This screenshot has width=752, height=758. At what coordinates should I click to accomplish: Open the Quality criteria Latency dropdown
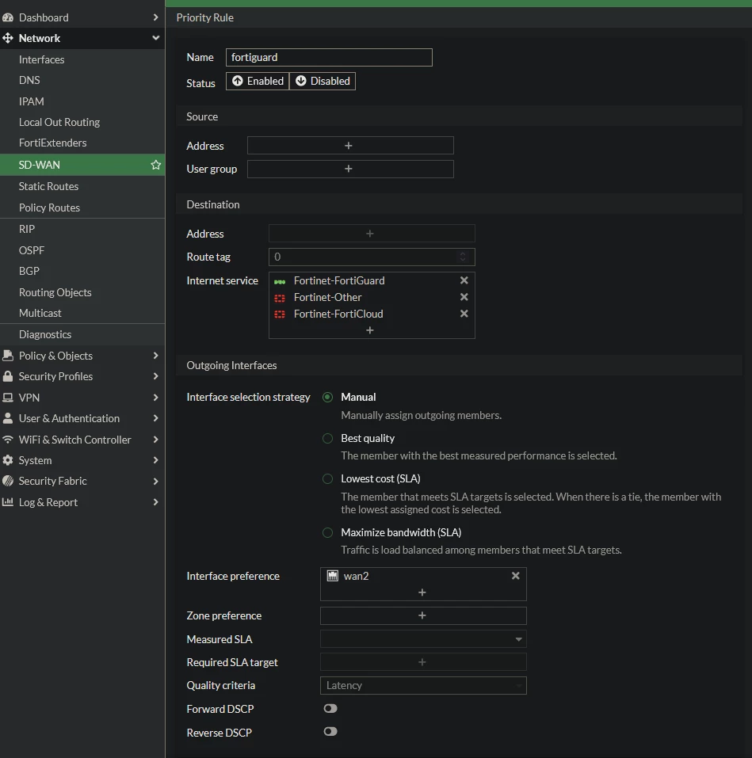(423, 685)
